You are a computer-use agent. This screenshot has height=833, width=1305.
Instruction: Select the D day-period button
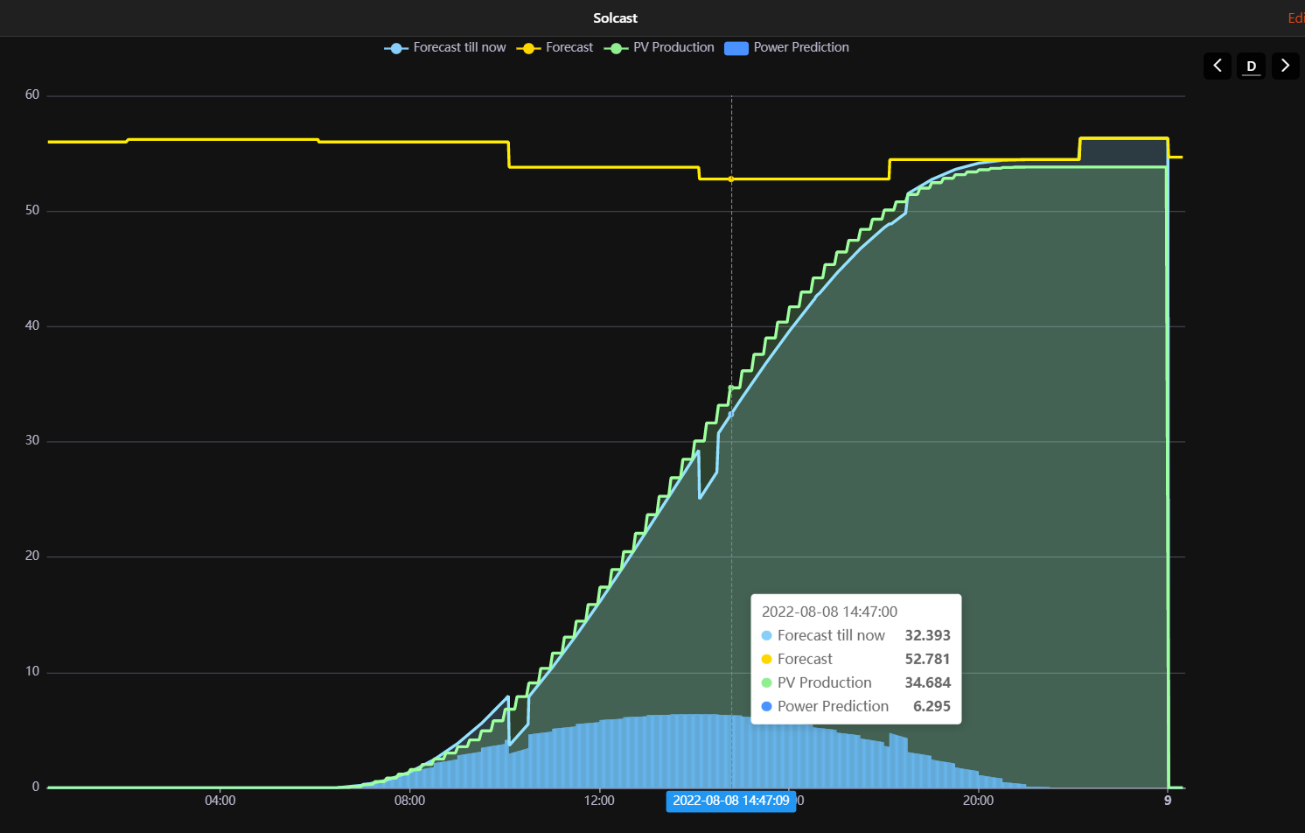click(1251, 66)
